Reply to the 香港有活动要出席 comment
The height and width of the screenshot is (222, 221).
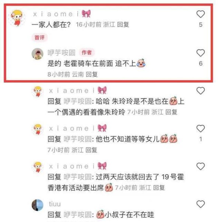(x=159, y=188)
